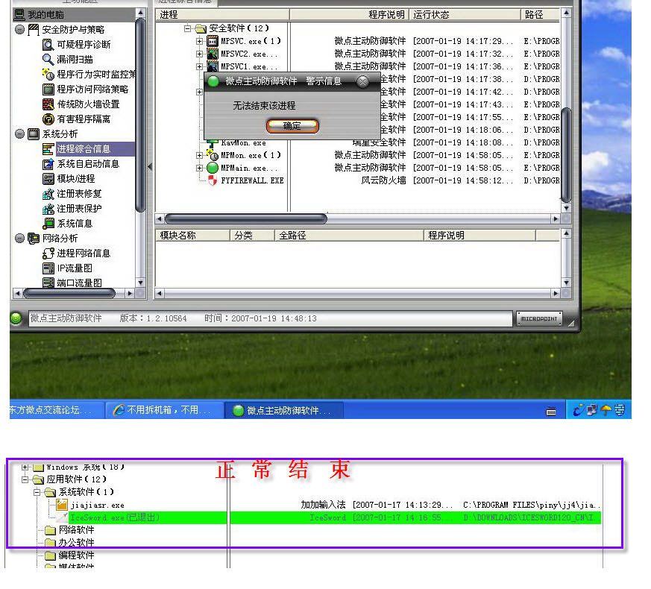Expand the MPSVC2.exe tree node
Image resolution: width=651 pixels, height=589 pixels.
(199, 54)
